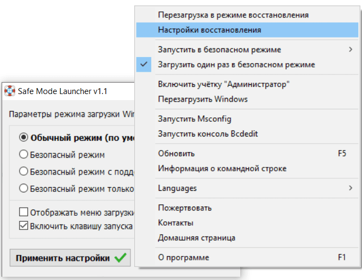The image size is (362, 280).
Task: Select the Обычный режим radio button
Action: [23, 137]
